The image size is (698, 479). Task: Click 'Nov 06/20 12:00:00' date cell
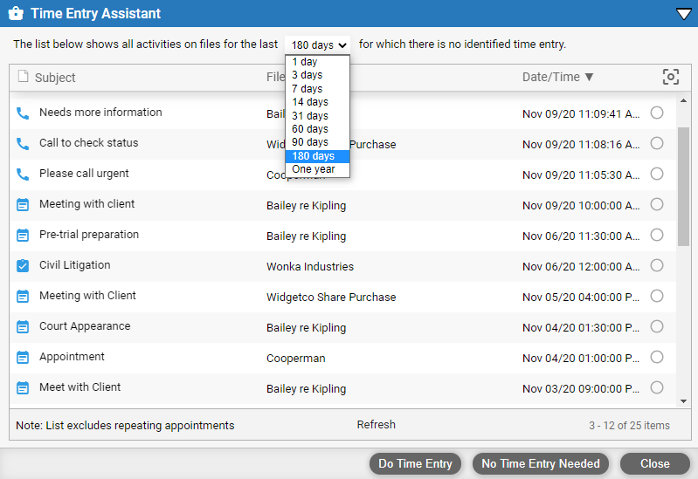[581, 266]
